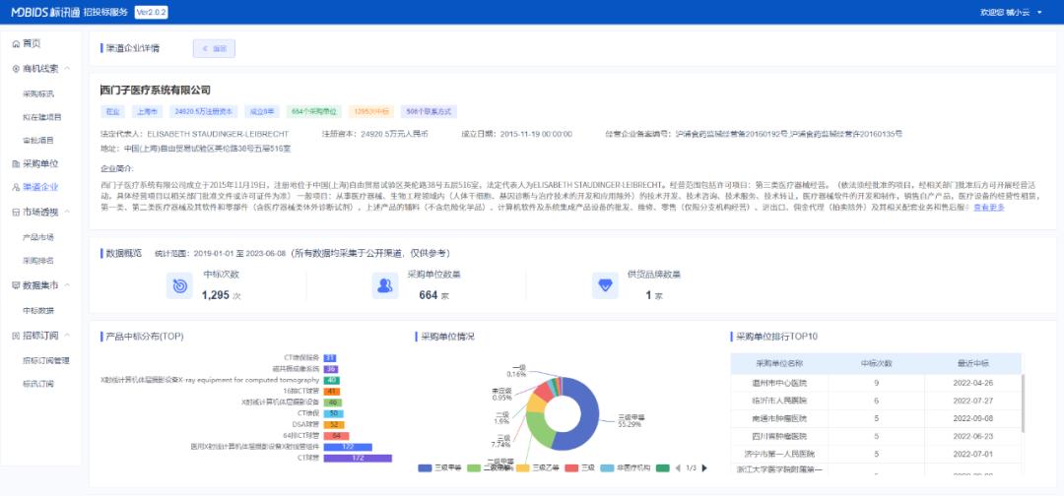Open the user account dropdown arrow

(1039, 12)
